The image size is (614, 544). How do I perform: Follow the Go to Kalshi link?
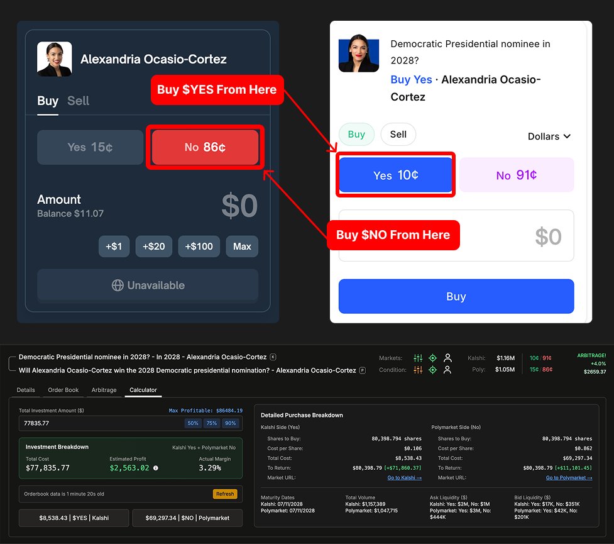tap(405, 478)
